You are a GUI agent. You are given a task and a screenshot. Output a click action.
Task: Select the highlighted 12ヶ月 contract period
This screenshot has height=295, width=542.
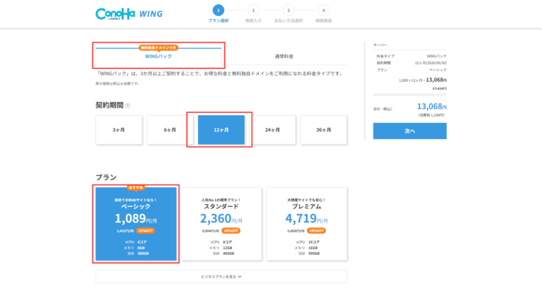[x=221, y=129]
